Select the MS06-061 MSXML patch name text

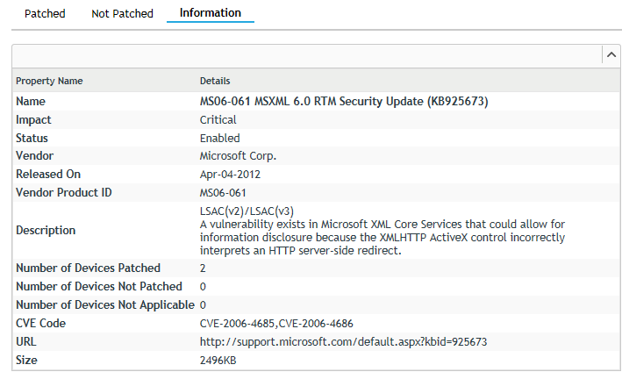click(x=343, y=102)
